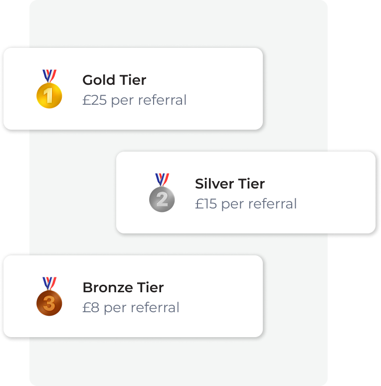Click the bronze third-place medal icon
Image resolution: width=381 pixels, height=386 pixels.
pos(49,296)
